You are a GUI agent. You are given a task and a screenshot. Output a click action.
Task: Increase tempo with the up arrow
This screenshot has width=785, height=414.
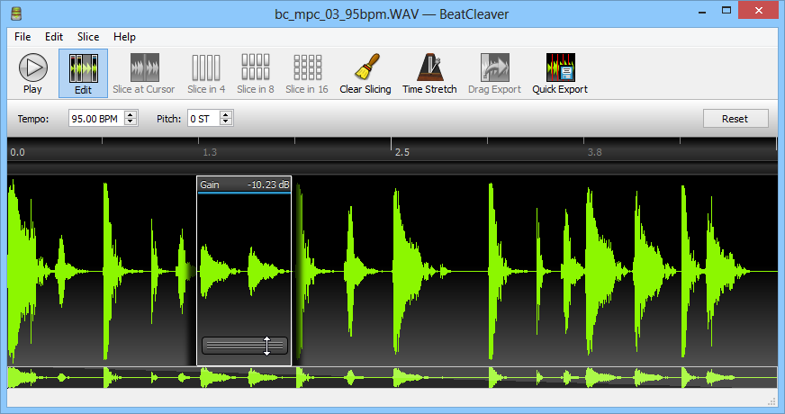click(x=131, y=114)
